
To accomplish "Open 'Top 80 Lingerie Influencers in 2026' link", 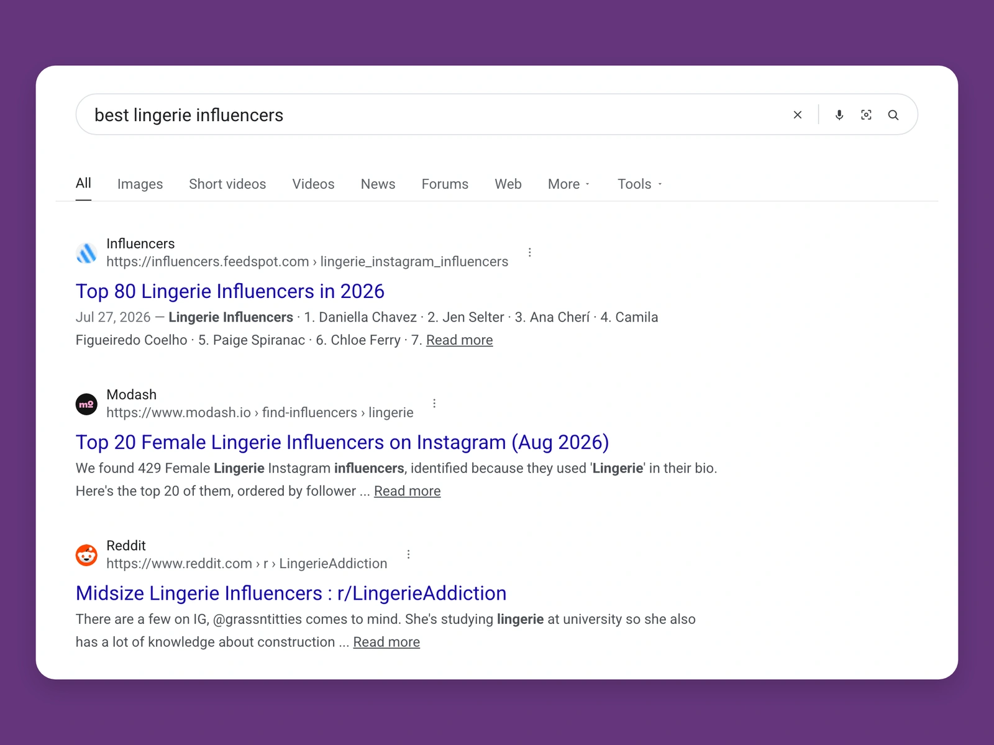I will coord(230,291).
